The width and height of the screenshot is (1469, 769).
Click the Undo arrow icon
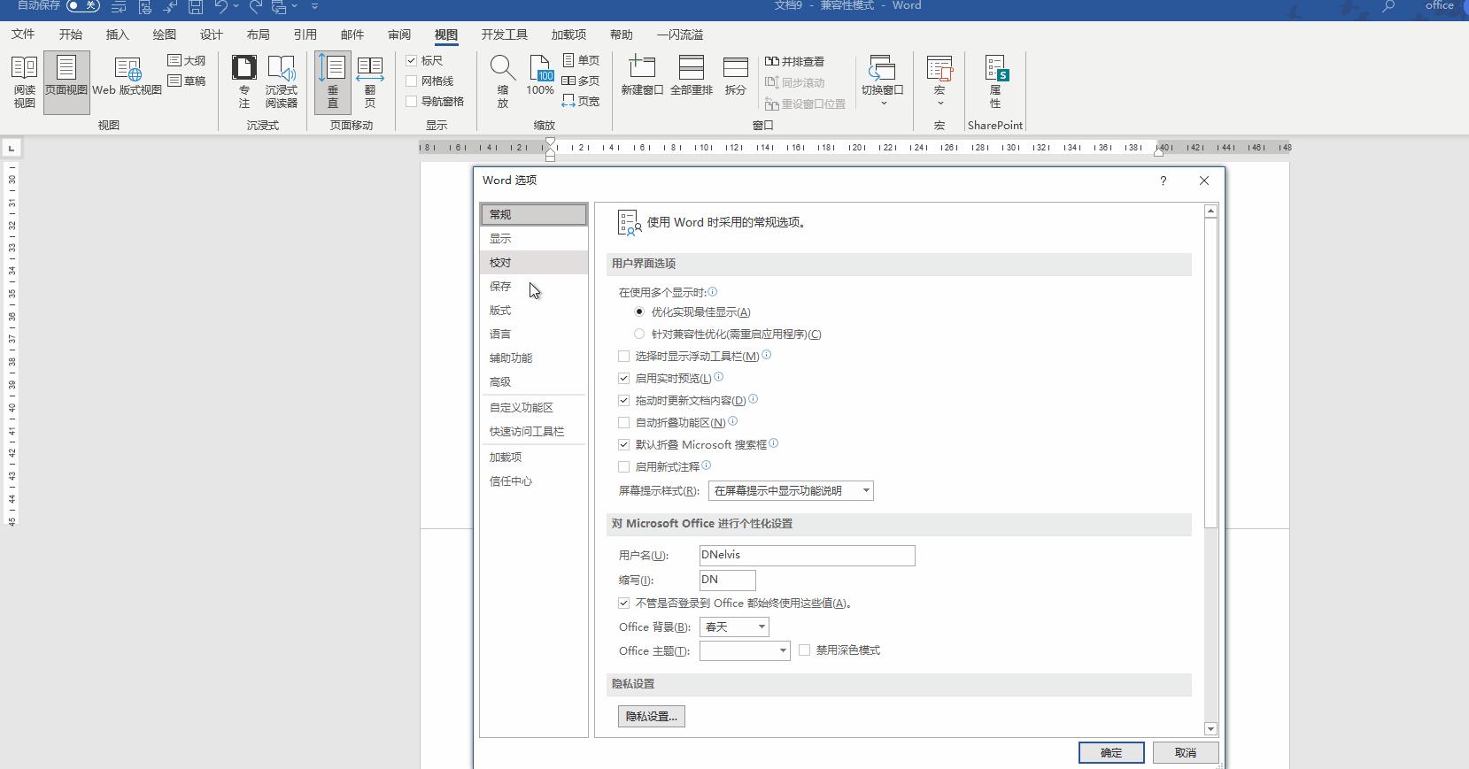(x=221, y=7)
